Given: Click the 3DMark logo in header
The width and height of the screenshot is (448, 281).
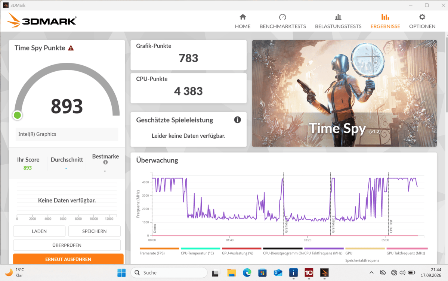Looking at the screenshot, I should pos(42,21).
